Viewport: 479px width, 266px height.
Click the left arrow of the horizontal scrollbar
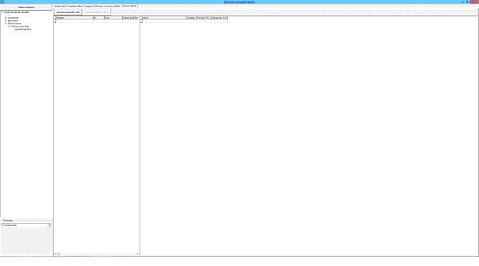(x=55, y=254)
